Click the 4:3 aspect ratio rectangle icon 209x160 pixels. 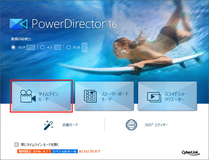point(58,47)
